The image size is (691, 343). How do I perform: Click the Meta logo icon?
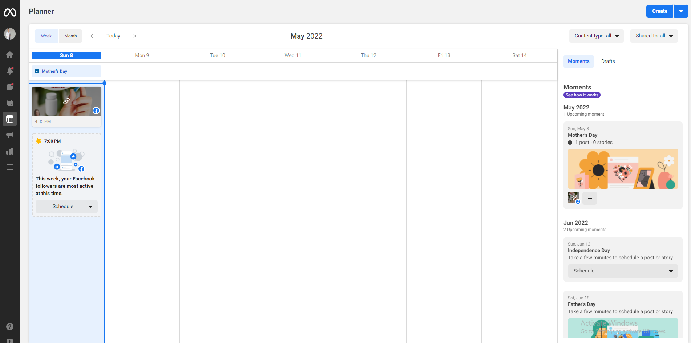point(10,13)
